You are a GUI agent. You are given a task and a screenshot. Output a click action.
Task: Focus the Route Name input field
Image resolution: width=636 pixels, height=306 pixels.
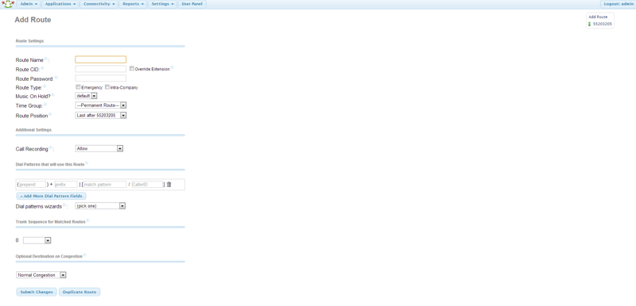click(101, 59)
